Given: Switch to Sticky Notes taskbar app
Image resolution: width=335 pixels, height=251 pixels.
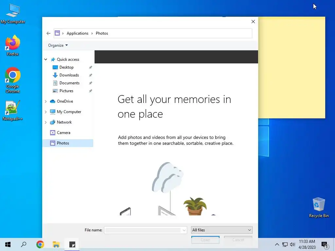Looking at the screenshot, I should click(72, 244).
